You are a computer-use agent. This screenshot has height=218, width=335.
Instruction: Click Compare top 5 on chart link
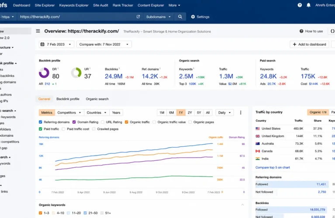point(273,167)
